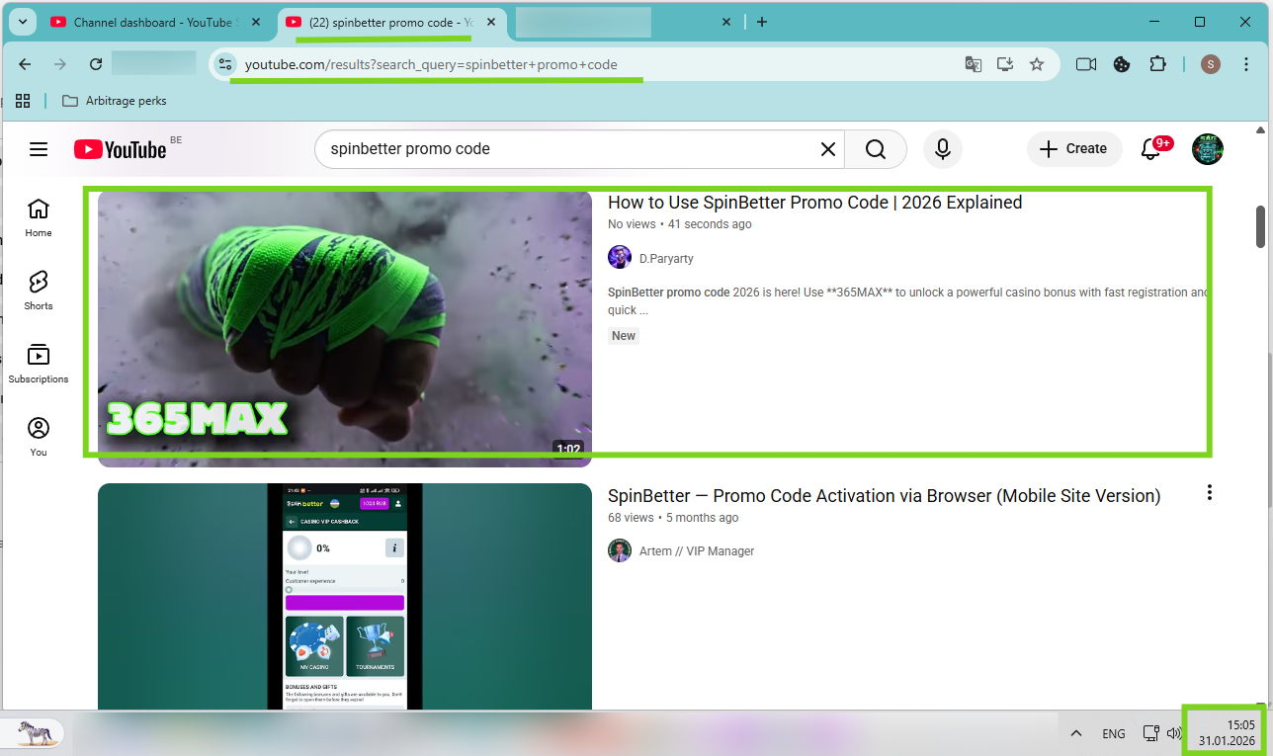
Task: Click the cookie extension icon
Action: click(x=1122, y=64)
